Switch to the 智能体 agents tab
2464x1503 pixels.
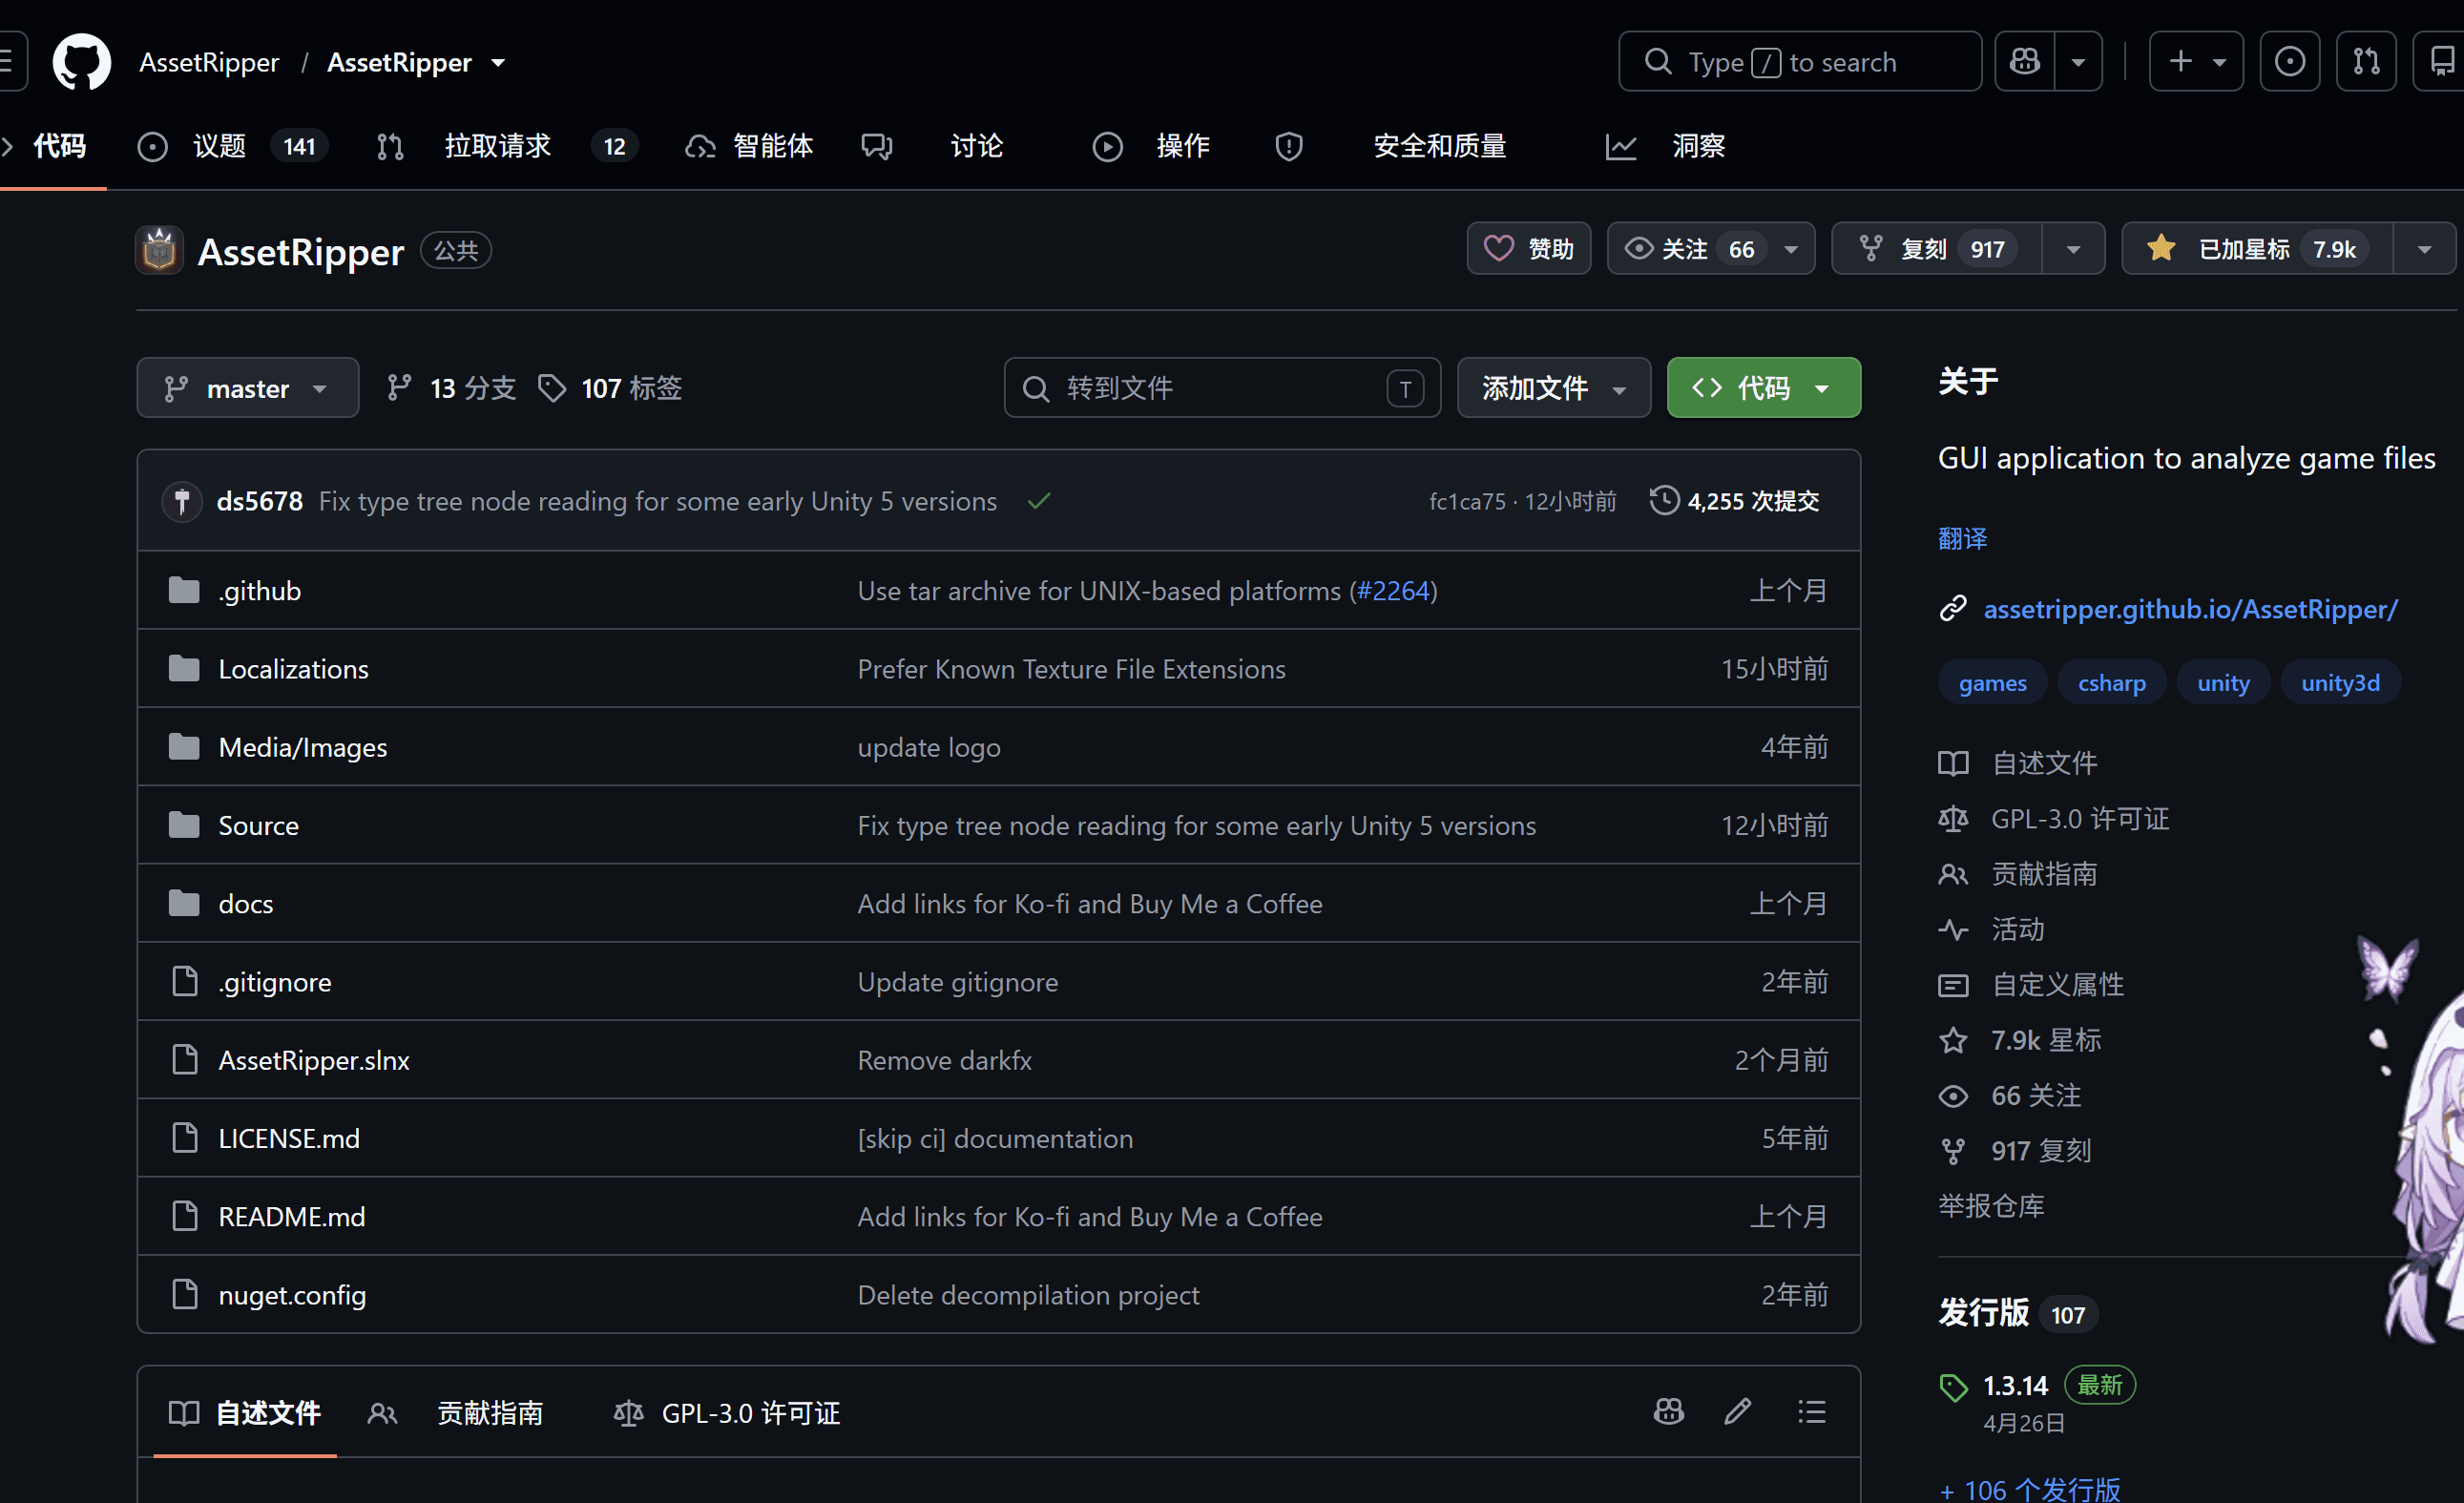pyautogui.click(x=749, y=146)
